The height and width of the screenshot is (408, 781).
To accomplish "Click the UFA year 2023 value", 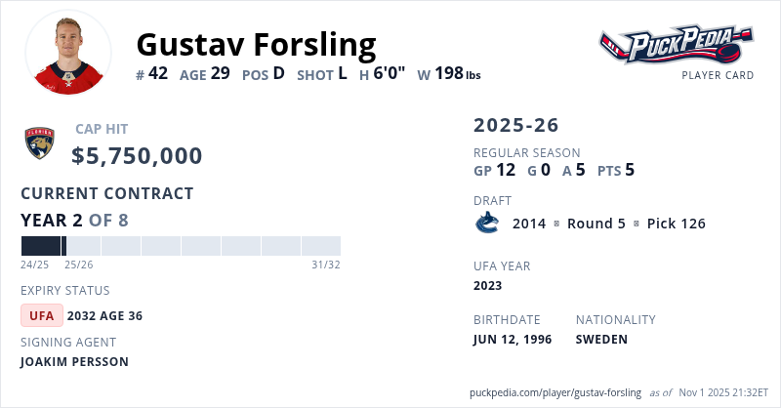I will click(x=488, y=286).
